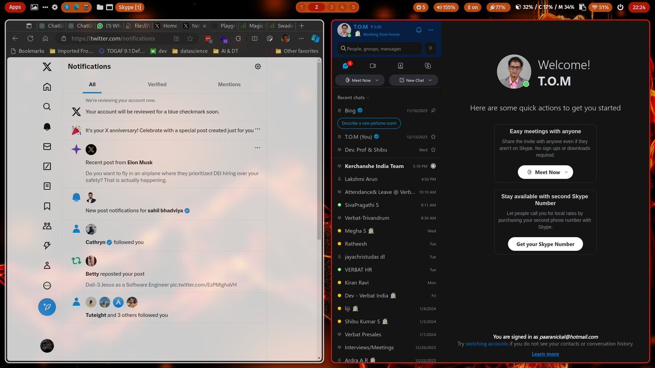Open the Skype dial pad

point(430,49)
